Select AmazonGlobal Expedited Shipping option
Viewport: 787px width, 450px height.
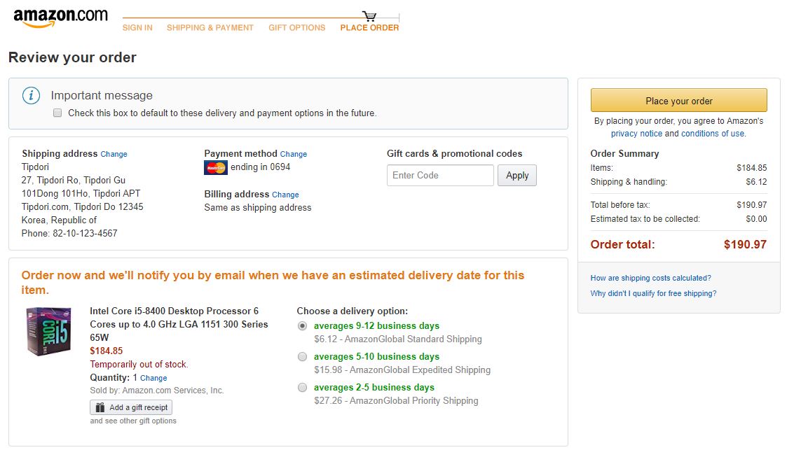(302, 357)
